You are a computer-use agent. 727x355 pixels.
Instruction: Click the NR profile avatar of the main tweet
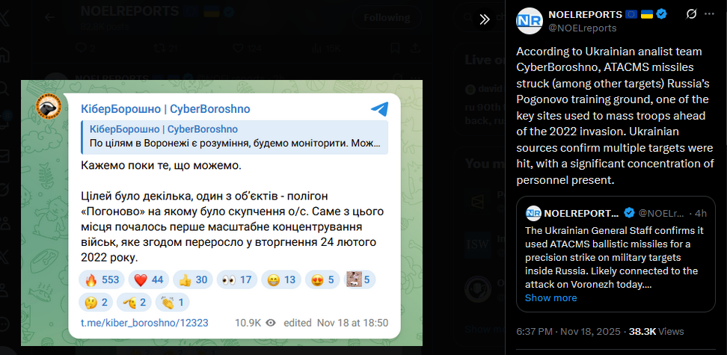tap(529, 21)
